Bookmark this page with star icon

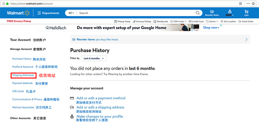253,3
